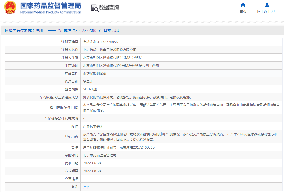
Task: Select the product name 血糖尿酸测试仪
Action: pos(94,74)
